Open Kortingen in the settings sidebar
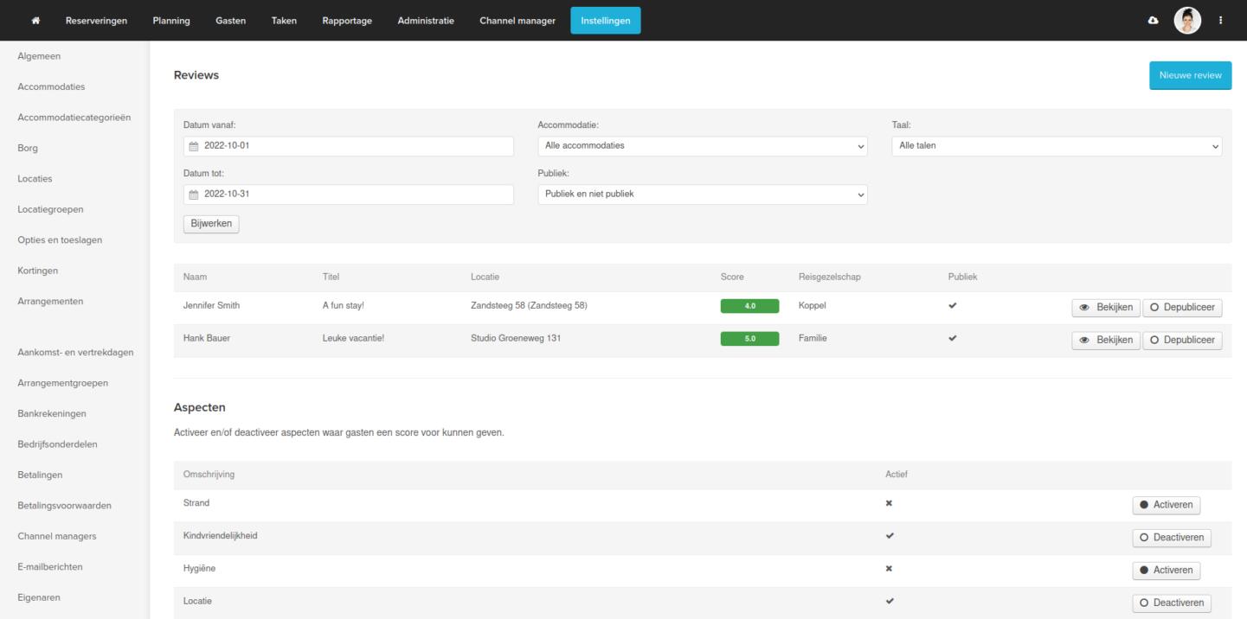1247x619 pixels. (38, 271)
